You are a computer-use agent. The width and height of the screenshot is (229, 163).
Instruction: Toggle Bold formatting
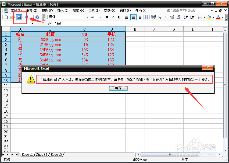point(107,17)
